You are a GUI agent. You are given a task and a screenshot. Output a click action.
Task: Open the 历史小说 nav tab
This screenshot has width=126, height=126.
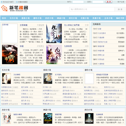49,18
